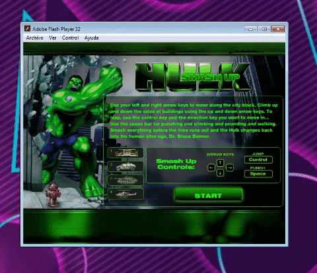Minimize the Flash Player window
317x273 pixels.
click(250, 29)
